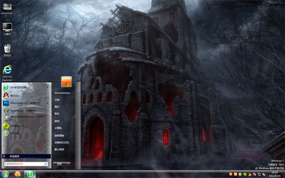
Task: Open 360 green shield tray icon
Action: click(240, 174)
